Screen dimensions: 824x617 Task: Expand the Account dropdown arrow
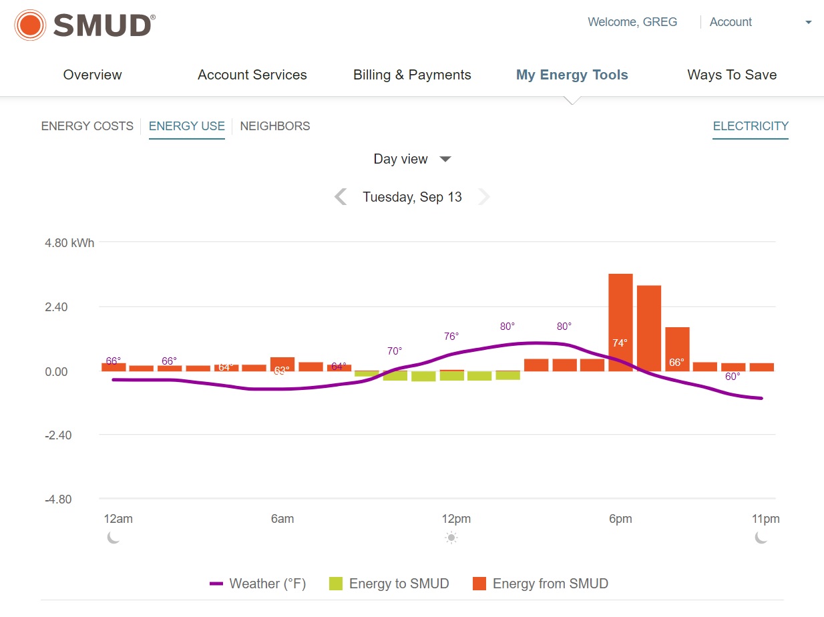(x=808, y=22)
